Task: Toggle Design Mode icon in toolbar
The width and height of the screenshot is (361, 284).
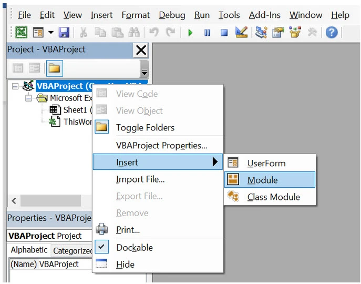Action: [x=241, y=33]
